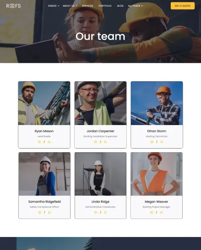Open Megan Weaver's Facebook icon

[156, 212]
